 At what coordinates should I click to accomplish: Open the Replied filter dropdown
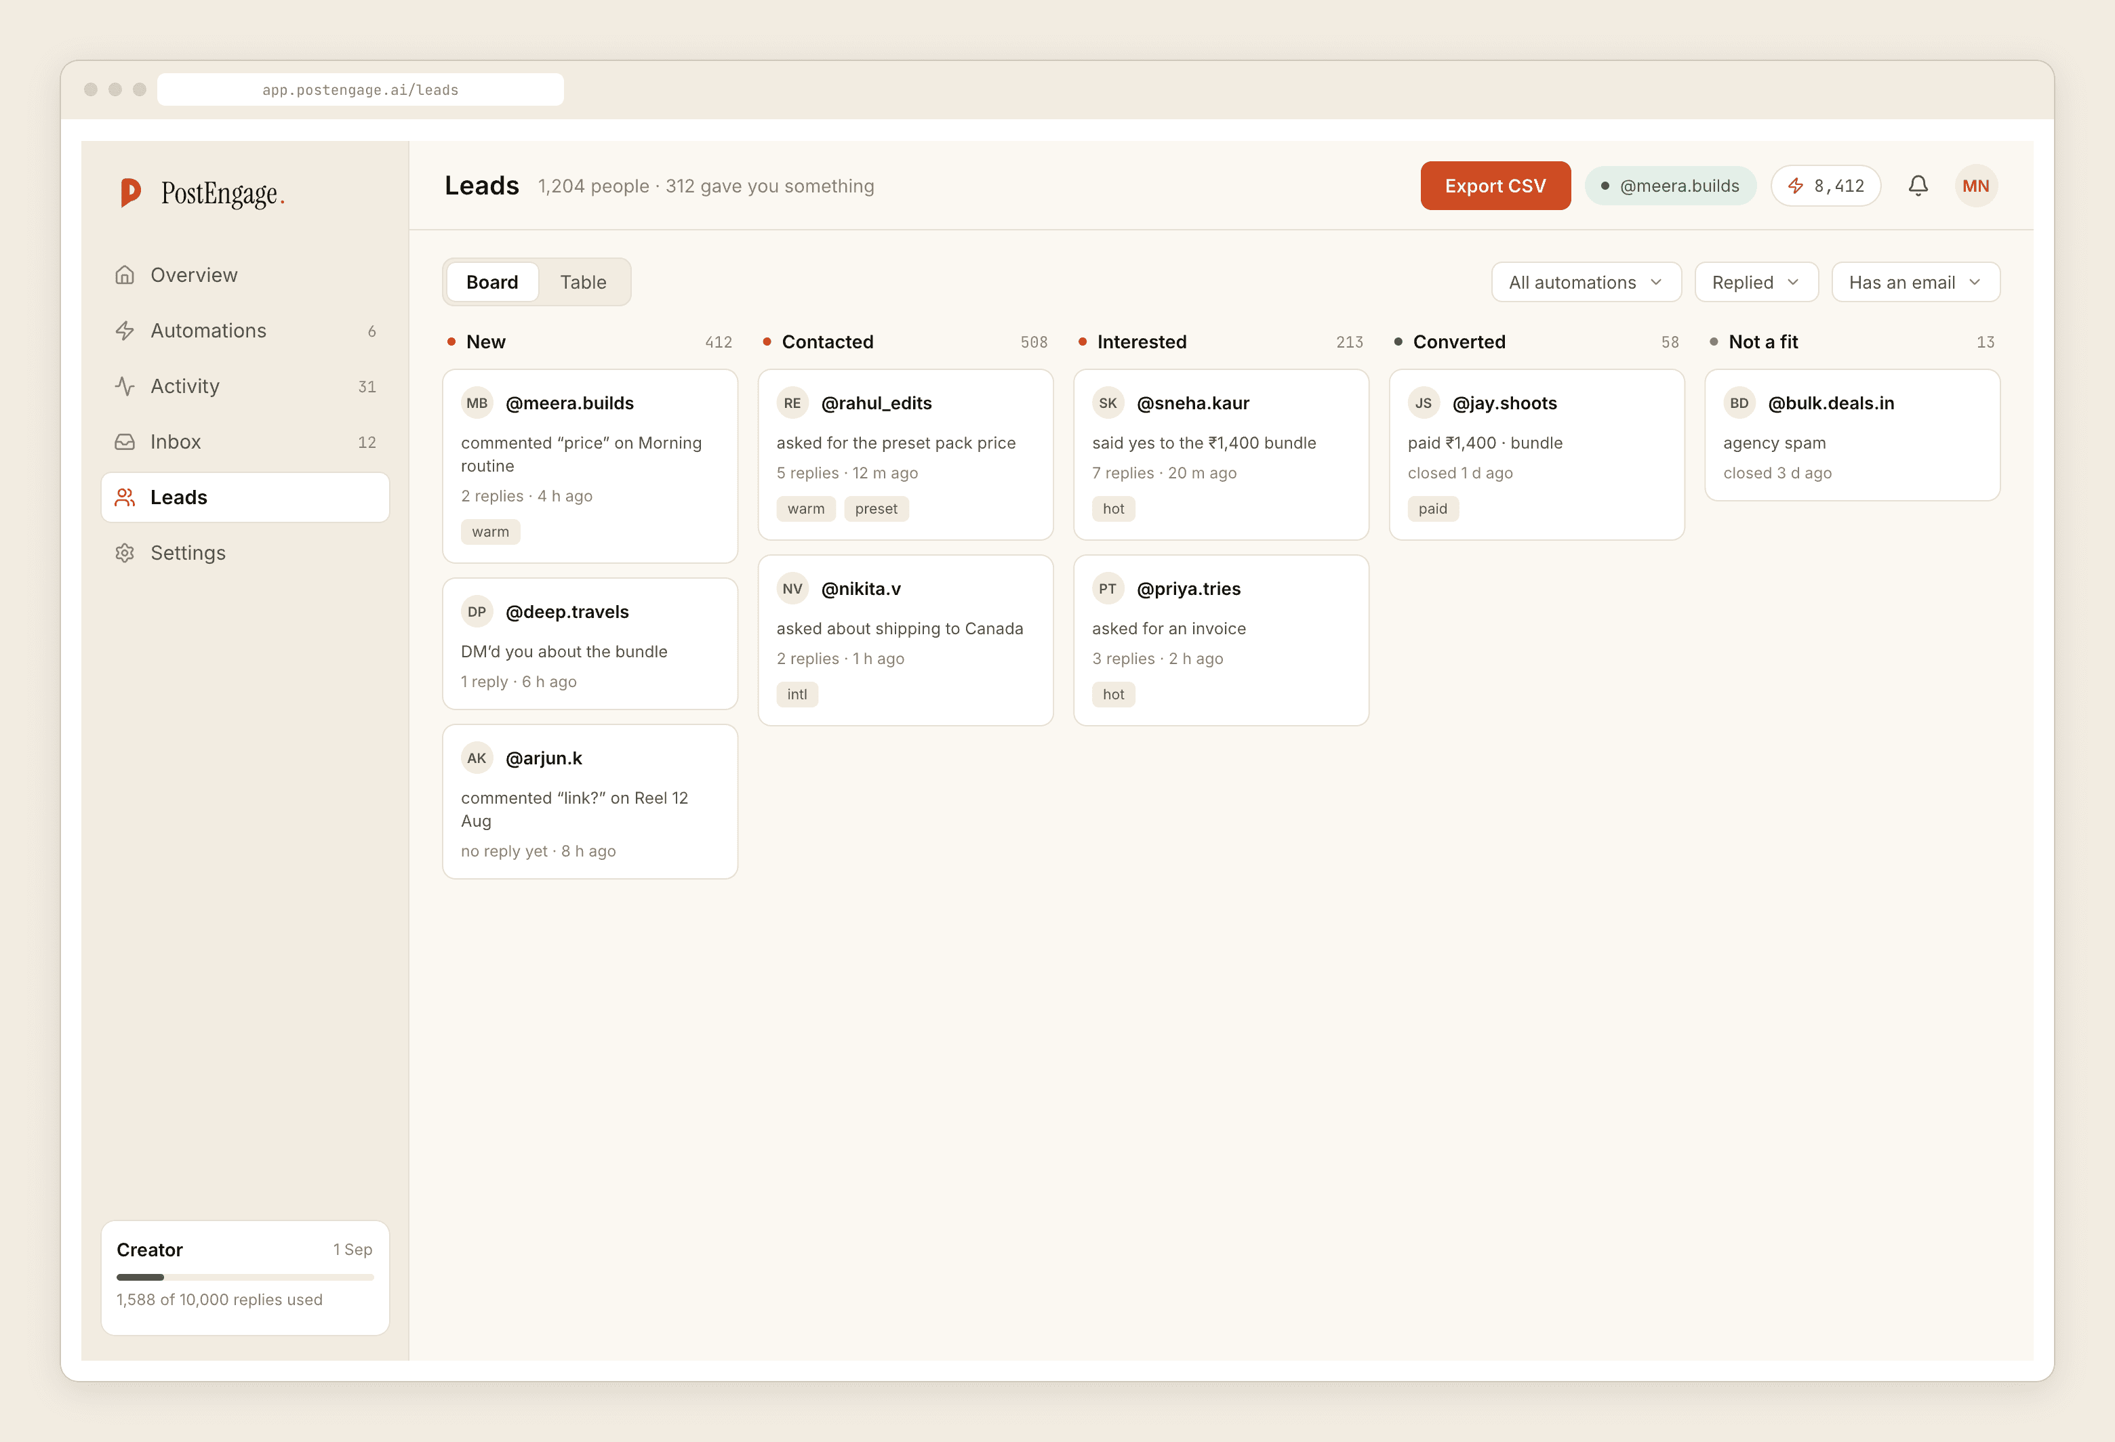tap(1756, 282)
